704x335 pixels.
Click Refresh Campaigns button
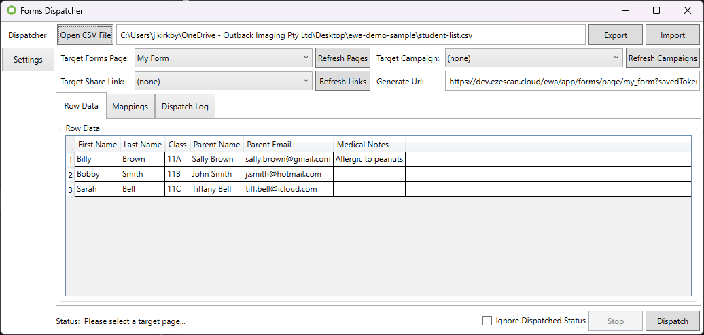tap(663, 58)
